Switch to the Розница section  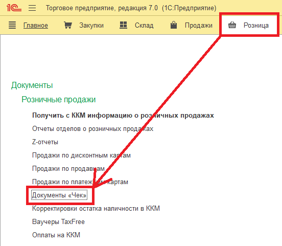click(256, 26)
